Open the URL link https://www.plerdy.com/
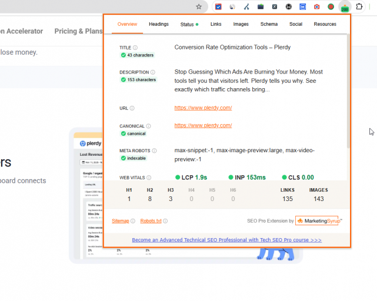The image size is (377, 301). (203, 108)
